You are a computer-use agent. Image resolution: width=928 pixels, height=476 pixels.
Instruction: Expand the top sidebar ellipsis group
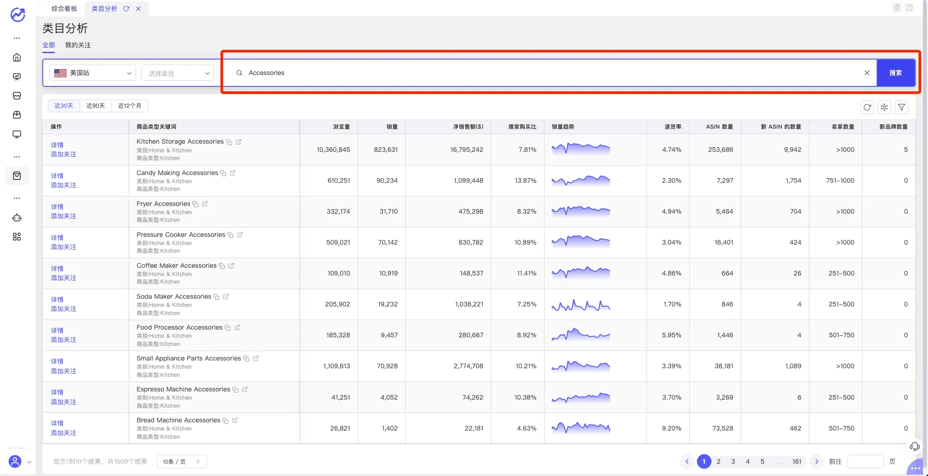17,38
